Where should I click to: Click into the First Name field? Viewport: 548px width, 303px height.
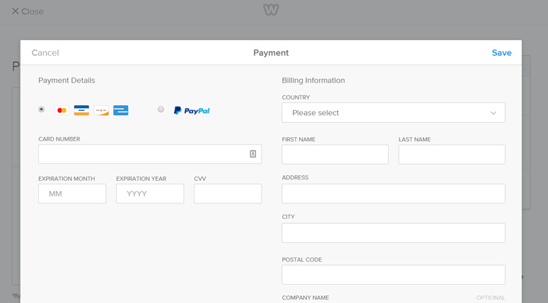335,154
